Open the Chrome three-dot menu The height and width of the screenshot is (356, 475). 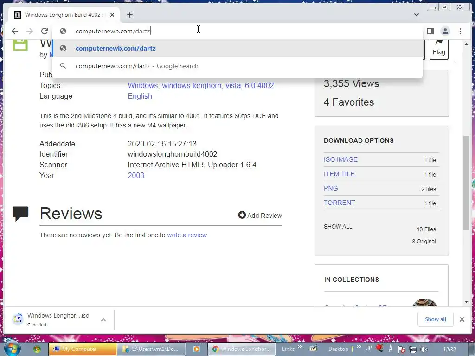click(x=461, y=31)
